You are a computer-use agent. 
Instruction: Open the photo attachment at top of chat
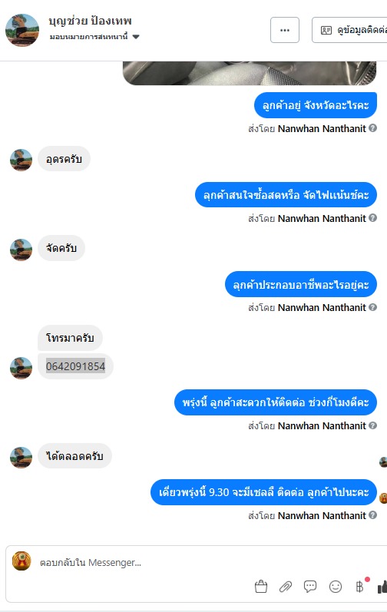pyautogui.click(x=250, y=73)
